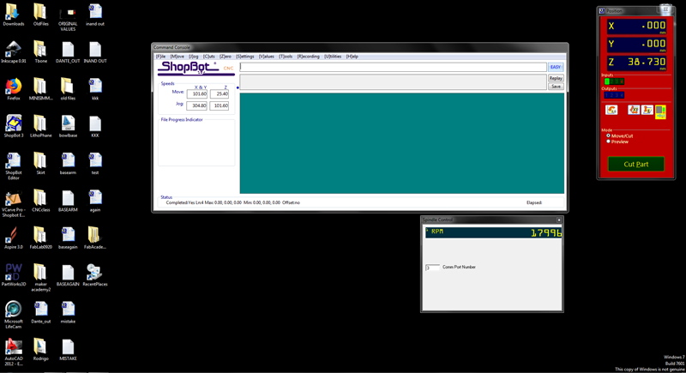Toggle output 4 in Position panel
Viewport: 686px width, 373px height.
click(x=622, y=95)
